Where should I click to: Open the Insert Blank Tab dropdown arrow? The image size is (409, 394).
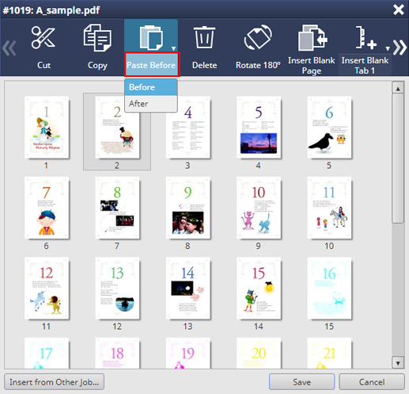click(388, 48)
